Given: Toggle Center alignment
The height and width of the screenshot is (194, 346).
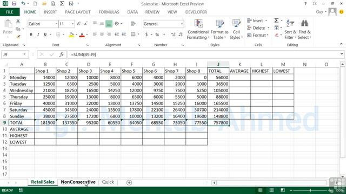Looking at the screenshot, I should (102, 34).
